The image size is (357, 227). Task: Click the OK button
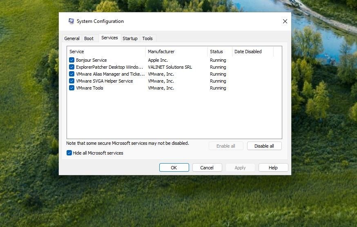(174, 168)
